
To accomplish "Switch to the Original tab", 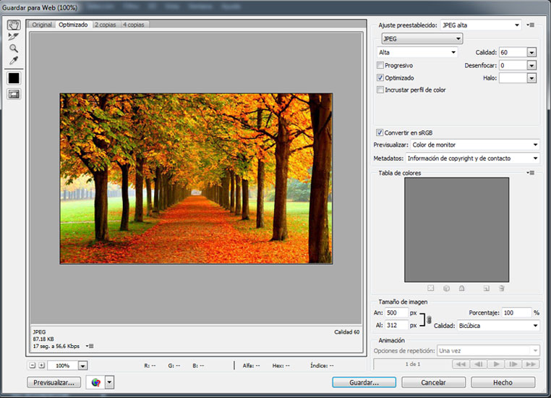I will 42,25.
